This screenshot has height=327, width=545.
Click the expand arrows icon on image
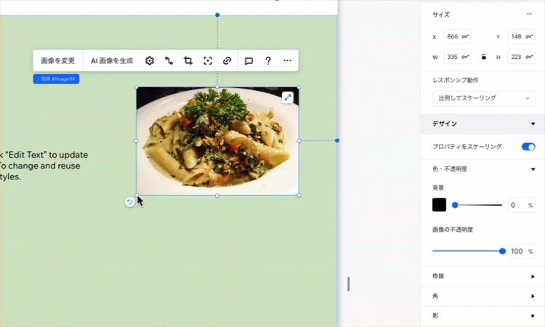288,97
